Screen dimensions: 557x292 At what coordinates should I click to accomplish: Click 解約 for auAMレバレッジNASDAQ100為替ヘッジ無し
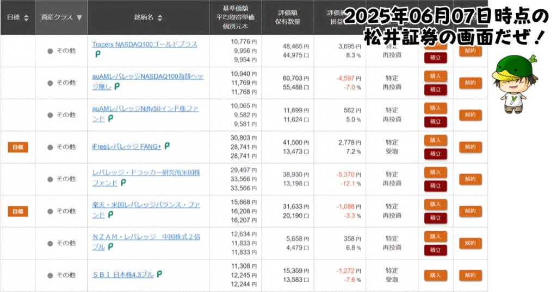click(471, 83)
